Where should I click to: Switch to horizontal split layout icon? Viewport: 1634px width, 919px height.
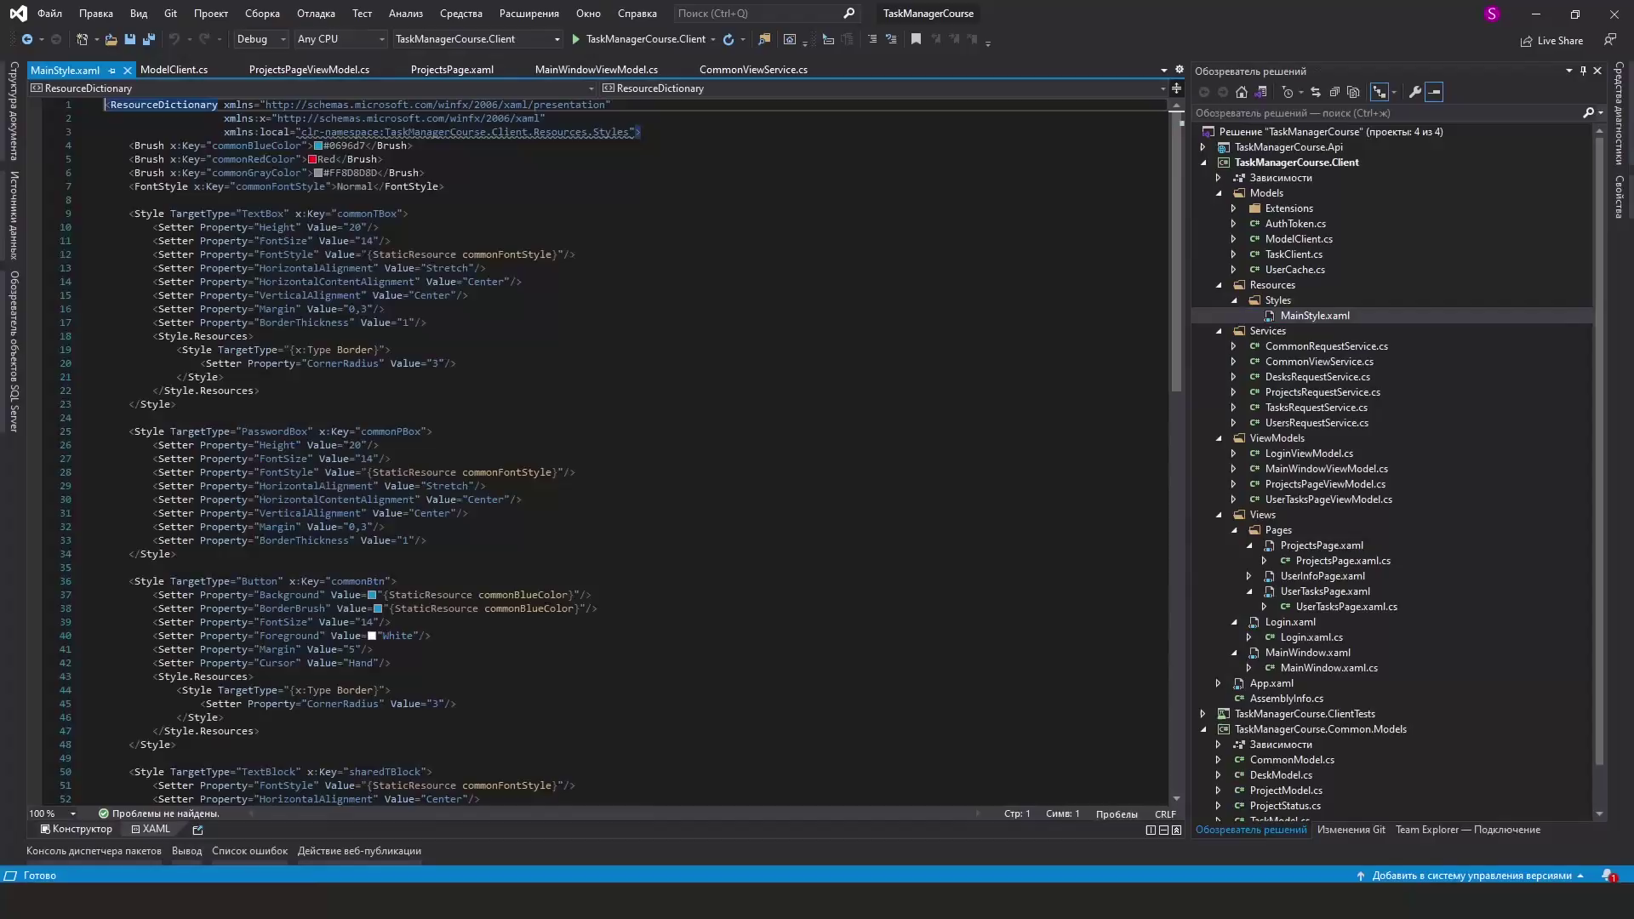(x=1163, y=830)
